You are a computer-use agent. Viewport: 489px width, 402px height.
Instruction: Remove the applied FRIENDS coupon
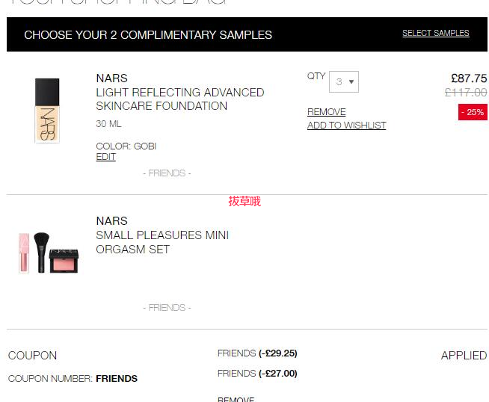click(236, 399)
